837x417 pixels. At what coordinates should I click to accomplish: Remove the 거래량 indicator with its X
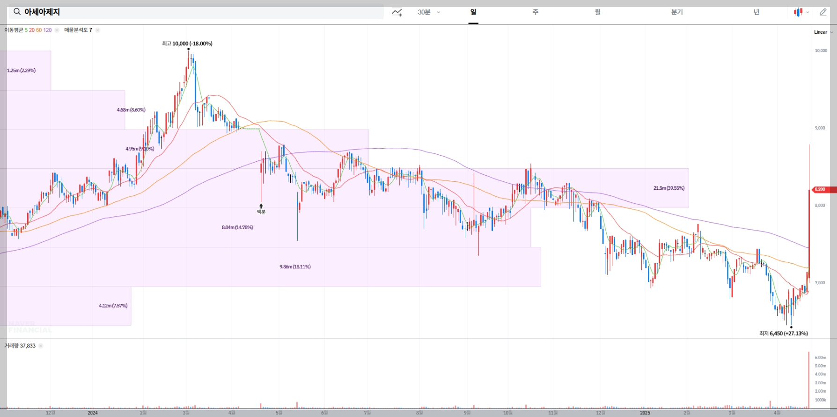point(41,346)
